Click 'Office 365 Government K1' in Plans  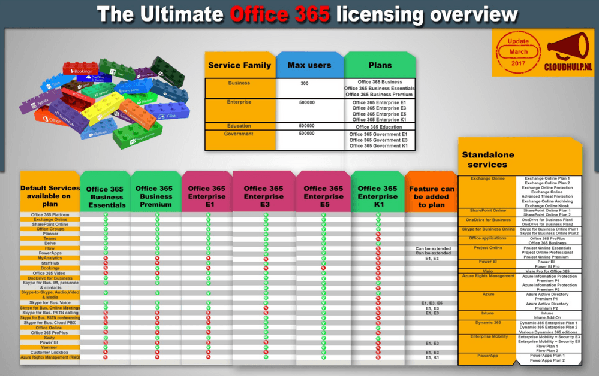(x=378, y=146)
